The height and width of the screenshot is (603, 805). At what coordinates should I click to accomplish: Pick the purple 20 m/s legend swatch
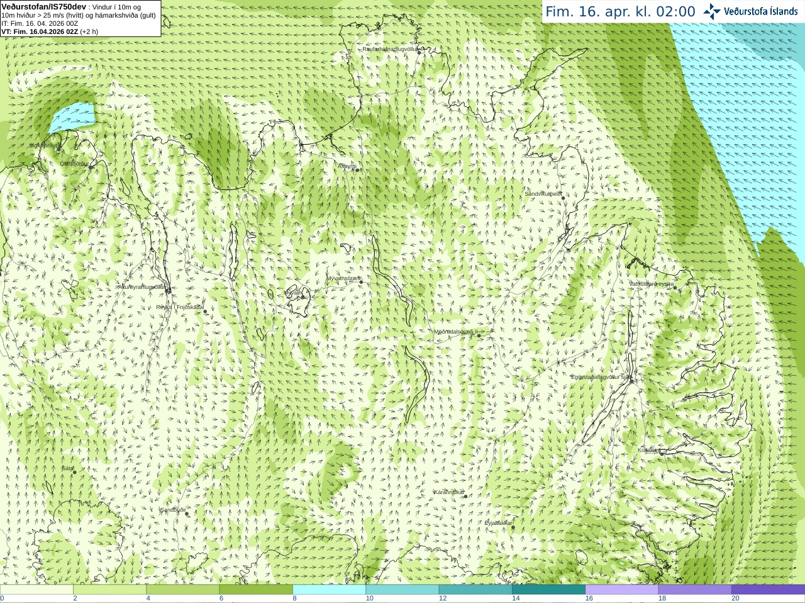click(x=769, y=590)
